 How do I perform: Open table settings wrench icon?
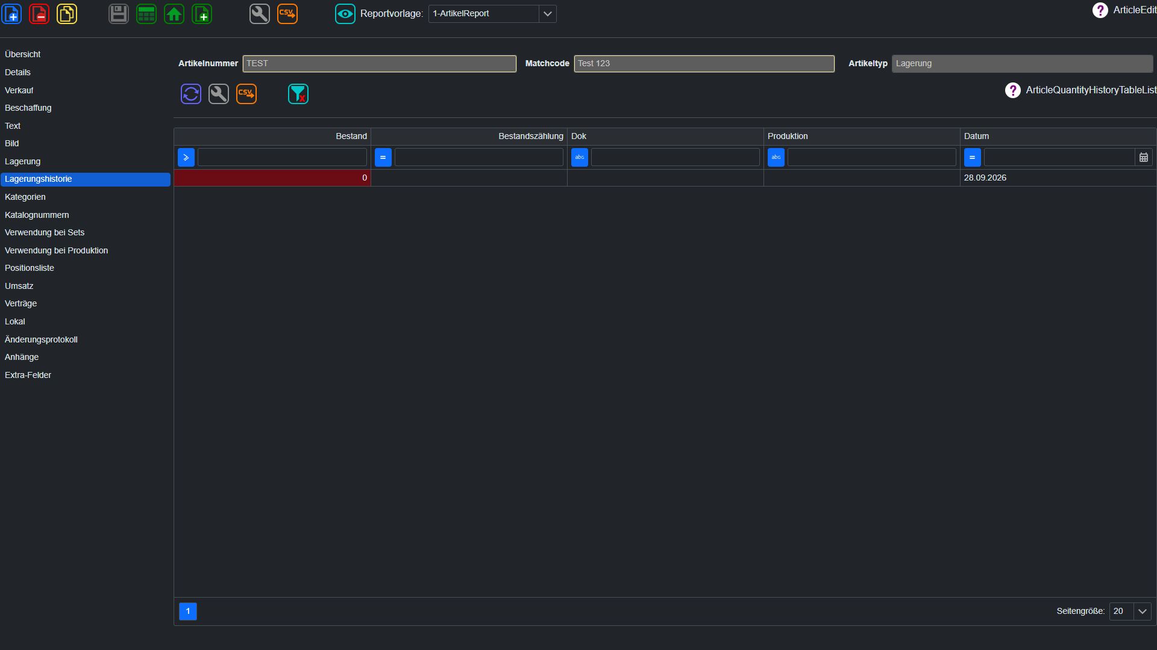point(219,94)
